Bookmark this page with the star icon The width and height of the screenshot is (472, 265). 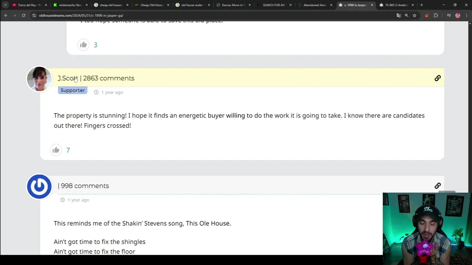click(414, 15)
